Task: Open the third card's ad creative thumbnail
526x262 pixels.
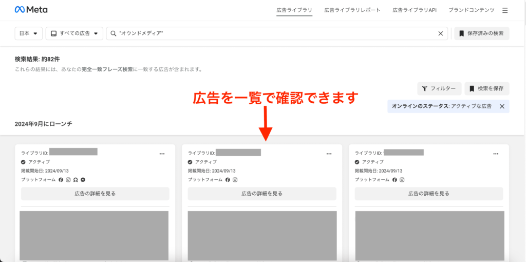Action: 430,235
